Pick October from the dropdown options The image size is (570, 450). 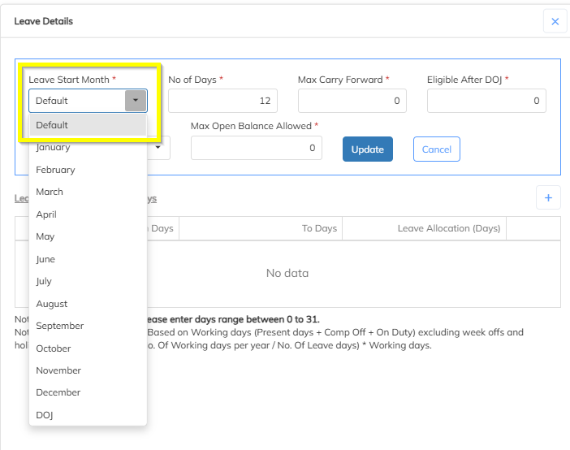pyautogui.click(x=54, y=348)
